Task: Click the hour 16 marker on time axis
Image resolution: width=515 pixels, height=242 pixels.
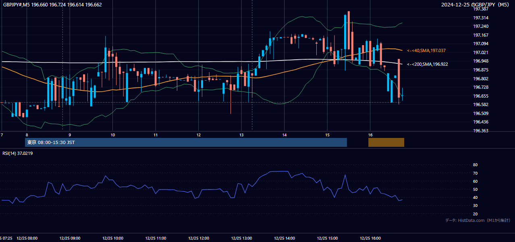Action: pos(370,135)
